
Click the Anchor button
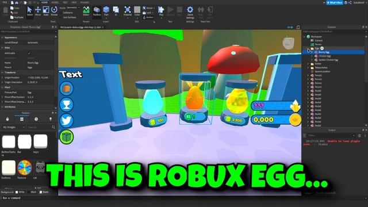(148, 17)
